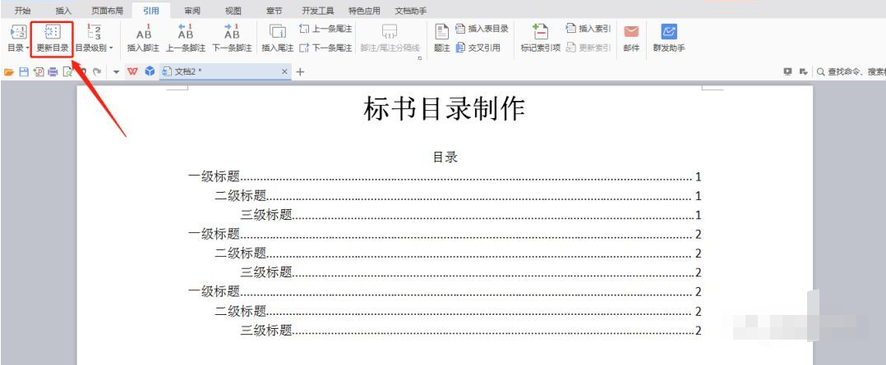Expand the quick access toolbar dropdown arrow
The width and height of the screenshot is (886, 365).
coord(117,72)
